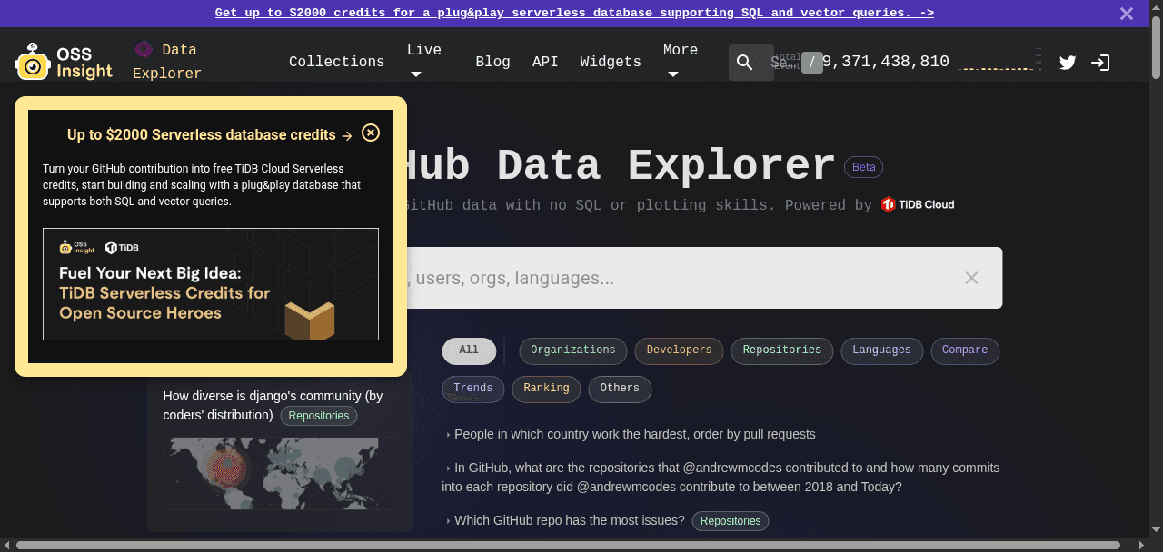
Task: Expand the More dropdown menu
Action: click(681, 62)
